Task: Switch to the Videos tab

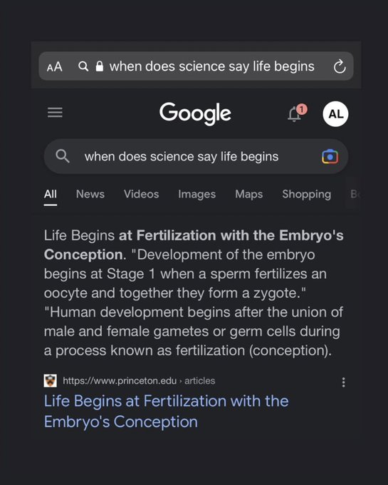Action: tap(142, 194)
